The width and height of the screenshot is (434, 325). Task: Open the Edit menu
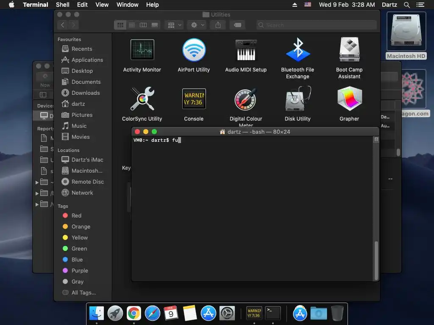[x=82, y=5]
